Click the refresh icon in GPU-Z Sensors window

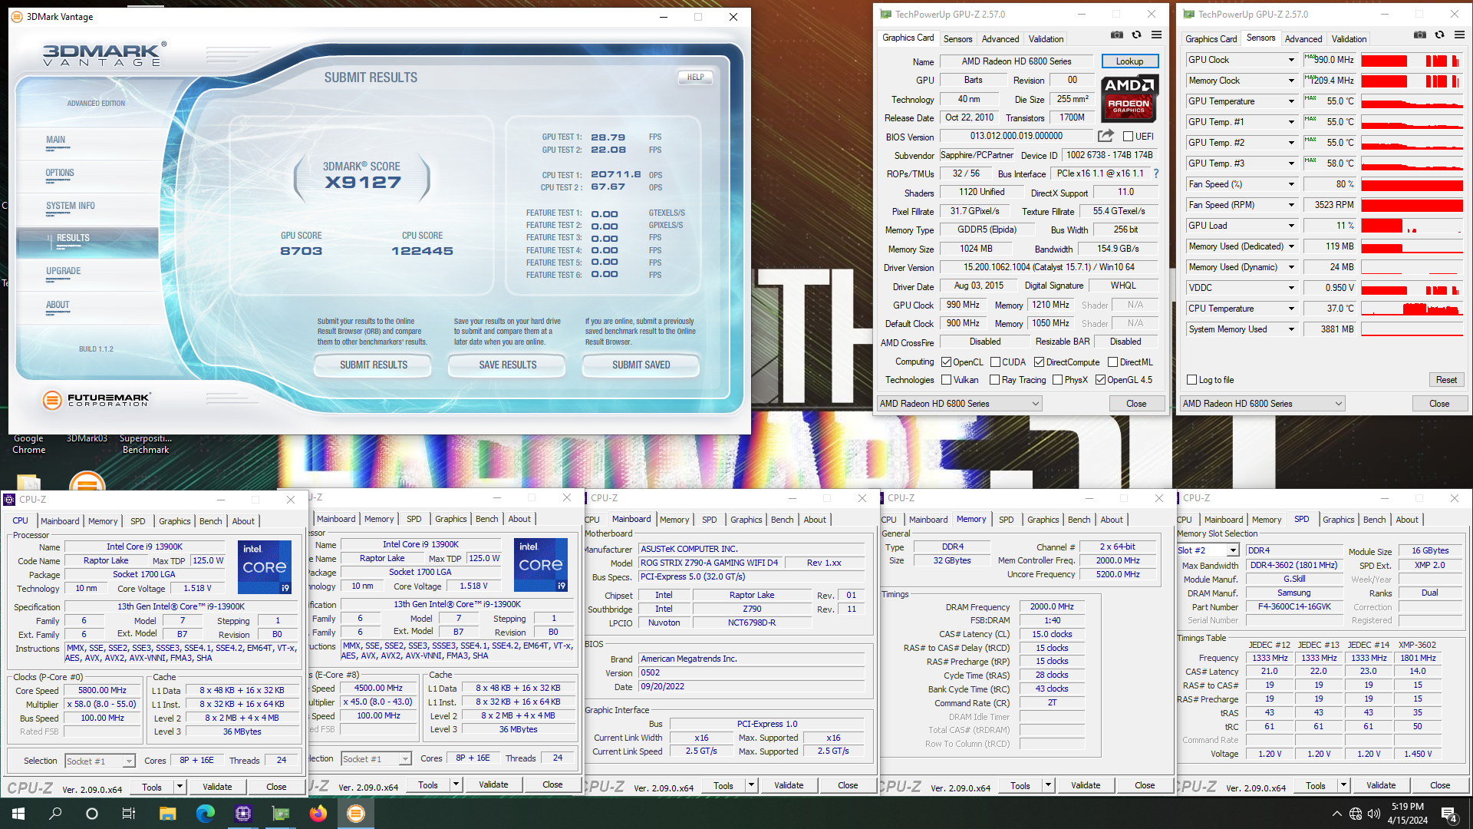[1440, 35]
